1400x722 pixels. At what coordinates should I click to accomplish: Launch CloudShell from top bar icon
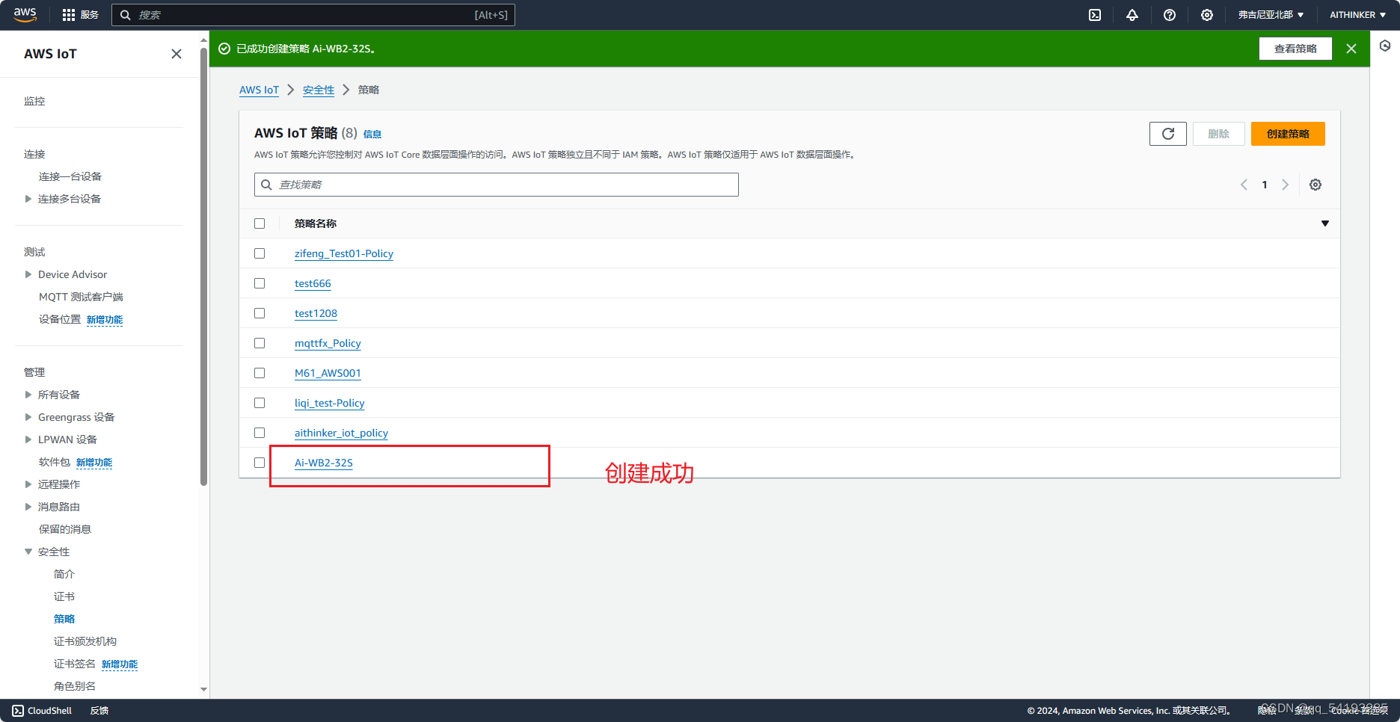(x=1095, y=15)
